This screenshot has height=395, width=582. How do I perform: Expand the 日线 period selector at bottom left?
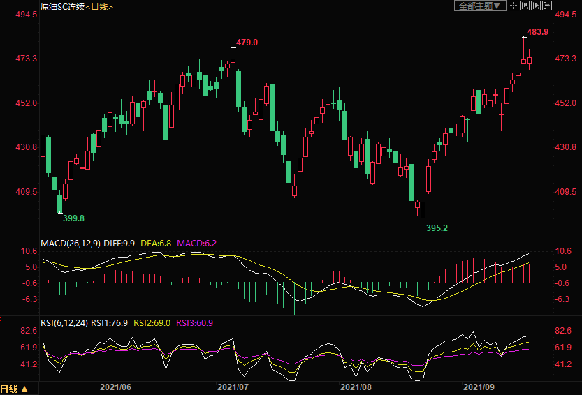[x=15, y=389]
